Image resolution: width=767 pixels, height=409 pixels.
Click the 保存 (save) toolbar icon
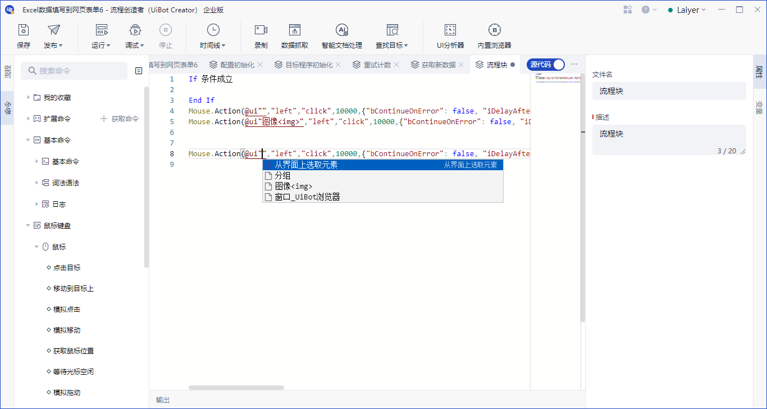point(24,30)
